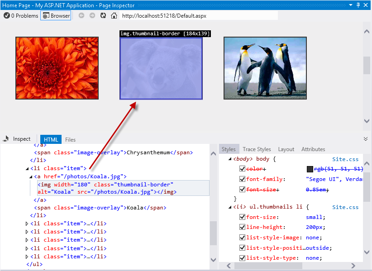Image resolution: width=372 pixels, height=271 pixels.
Task: Refresh the page with the refresh icon
Action: point(102,15)
